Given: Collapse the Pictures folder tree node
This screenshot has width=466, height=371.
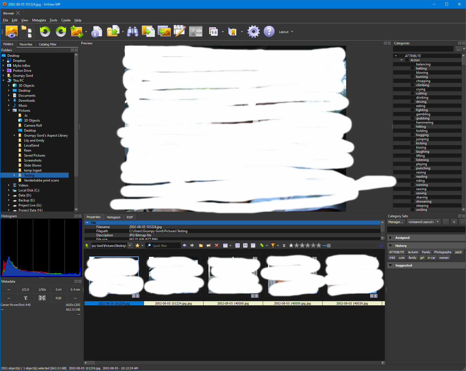Looking at the screenshot, I should click(x=9, y=111).
